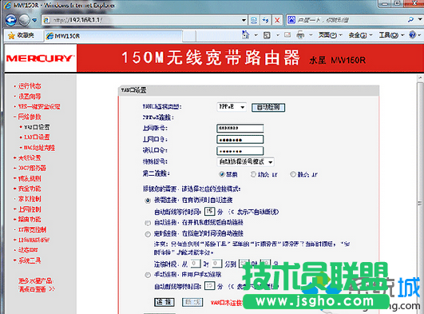Click the 上网口令 password field
424x314 pixels.
click(x=240, y=140)
